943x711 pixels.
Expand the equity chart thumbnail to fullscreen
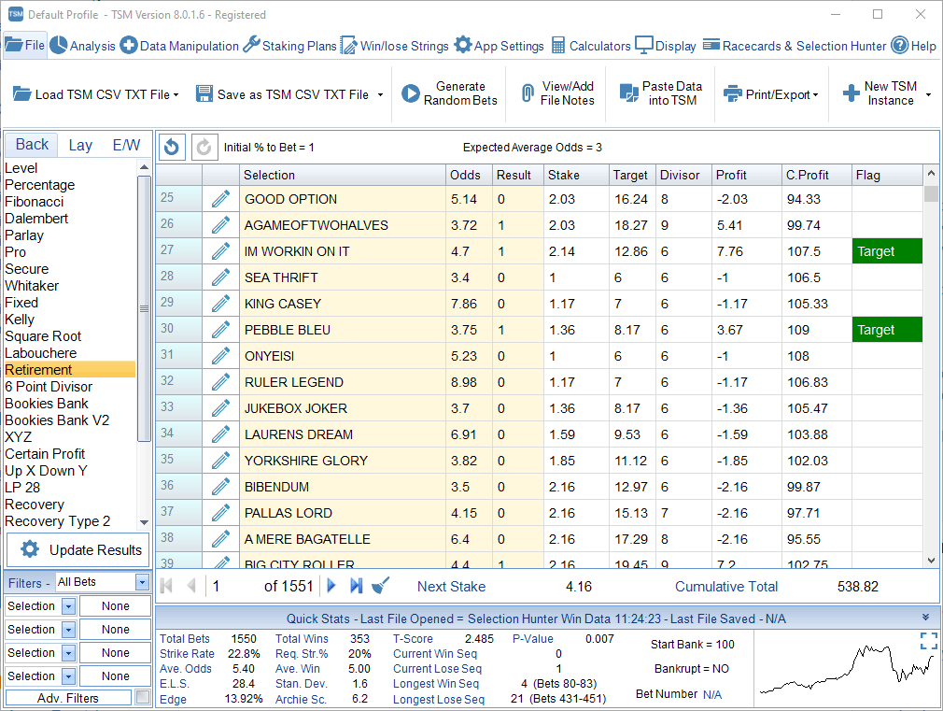tap(929, 641)
